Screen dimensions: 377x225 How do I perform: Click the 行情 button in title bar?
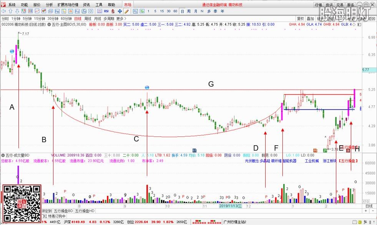pos(319,5)
